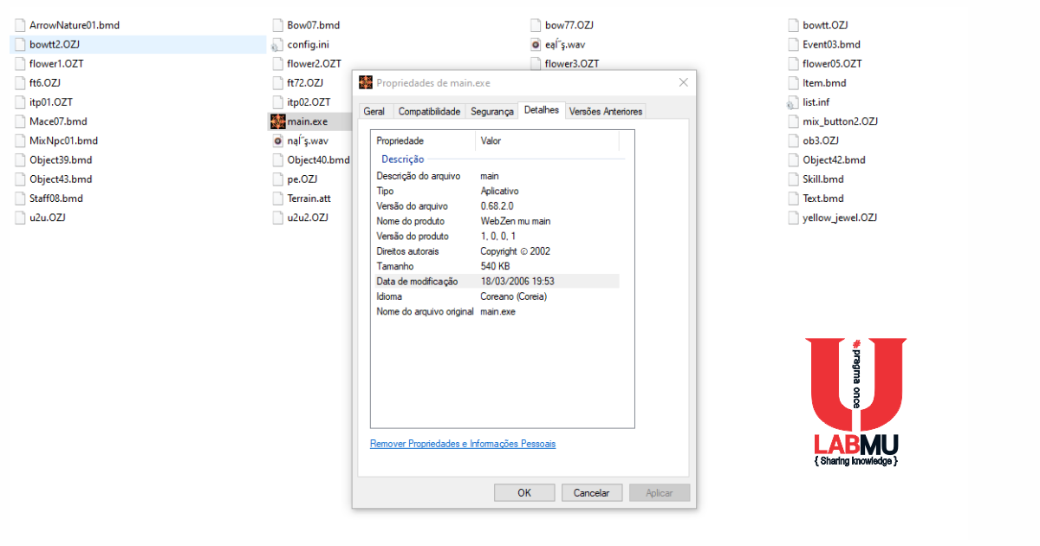Image resolution: width=1040 pixels, height=546 pixels.
Task: Open the eąľş.wav sound file
Action: click(563, 44)
